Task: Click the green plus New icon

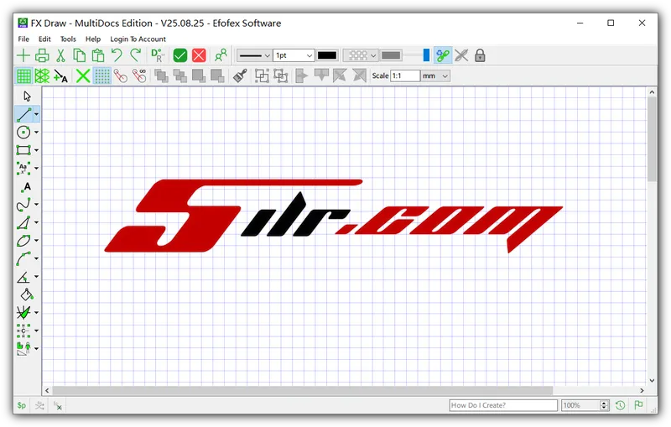Action: [23, 55]
